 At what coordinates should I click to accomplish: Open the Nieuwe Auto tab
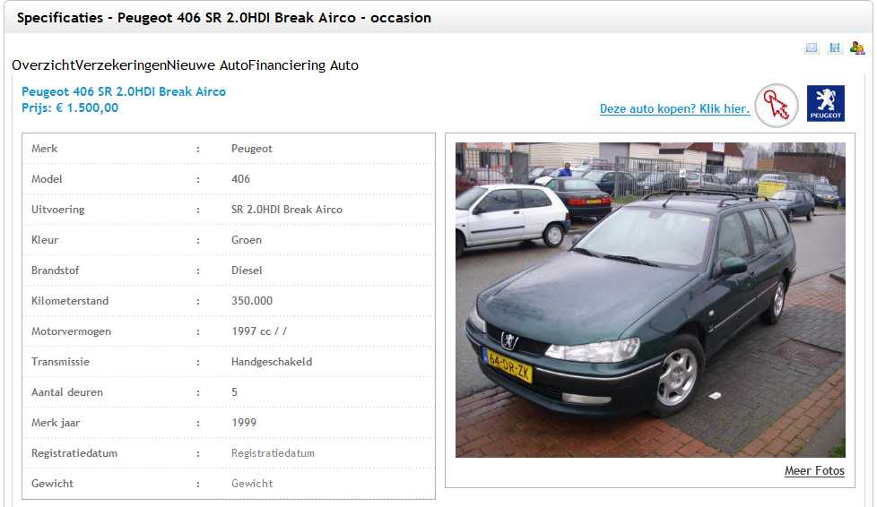point(207,65)
